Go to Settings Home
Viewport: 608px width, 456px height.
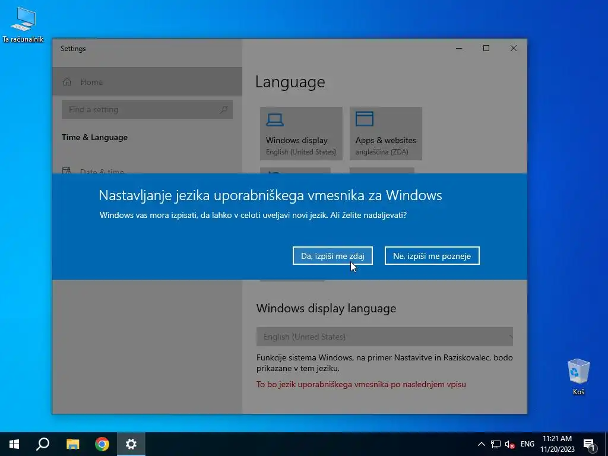tap(147, 82)
